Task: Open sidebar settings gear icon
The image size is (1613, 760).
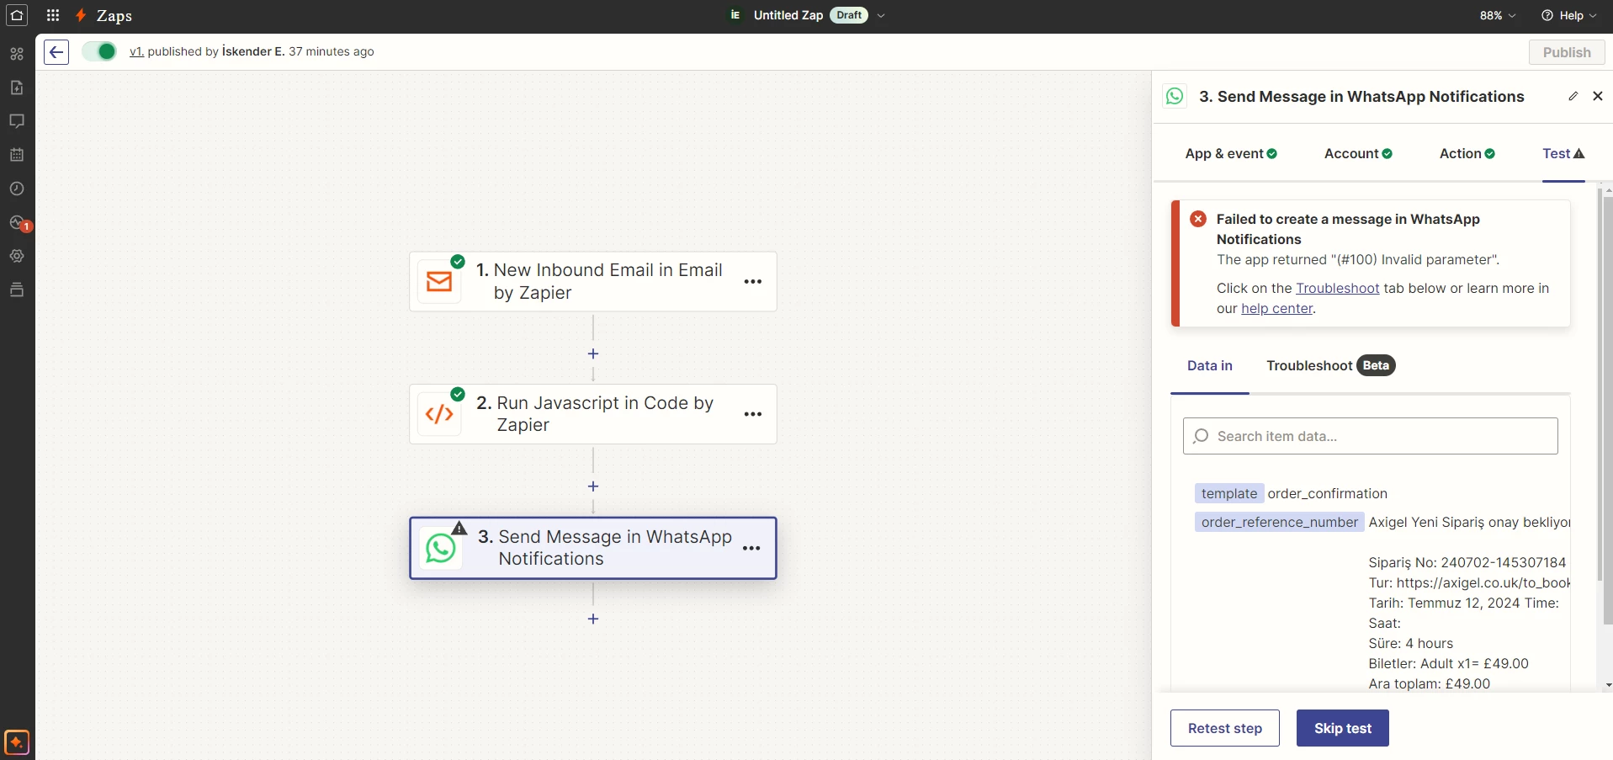Action: (x=17, y=256)
